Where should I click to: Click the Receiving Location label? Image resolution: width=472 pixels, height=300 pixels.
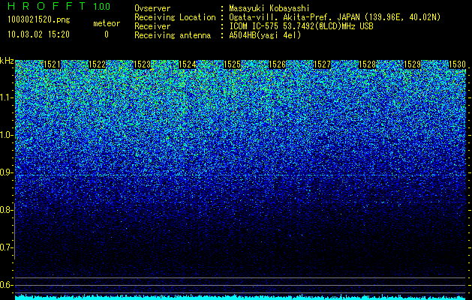tap(175, 17)
